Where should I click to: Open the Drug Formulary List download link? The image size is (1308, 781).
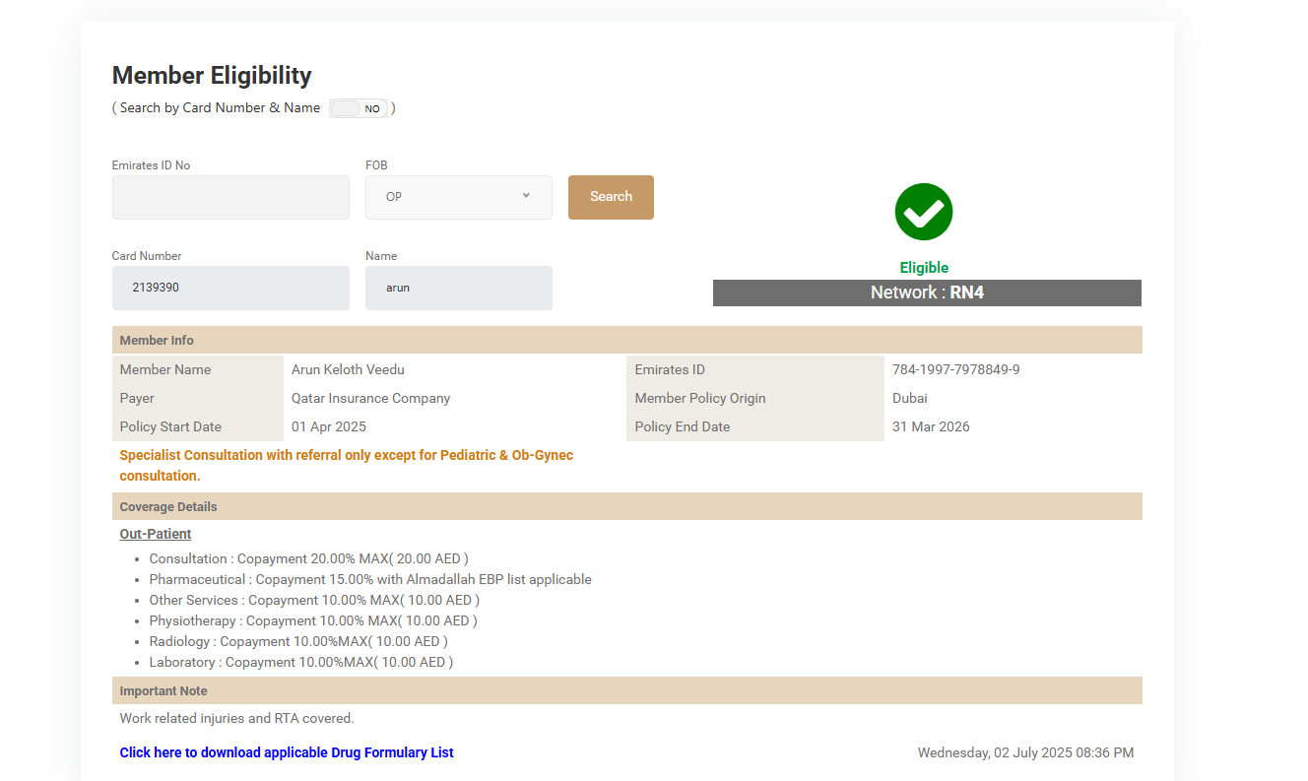pos(287,752)
